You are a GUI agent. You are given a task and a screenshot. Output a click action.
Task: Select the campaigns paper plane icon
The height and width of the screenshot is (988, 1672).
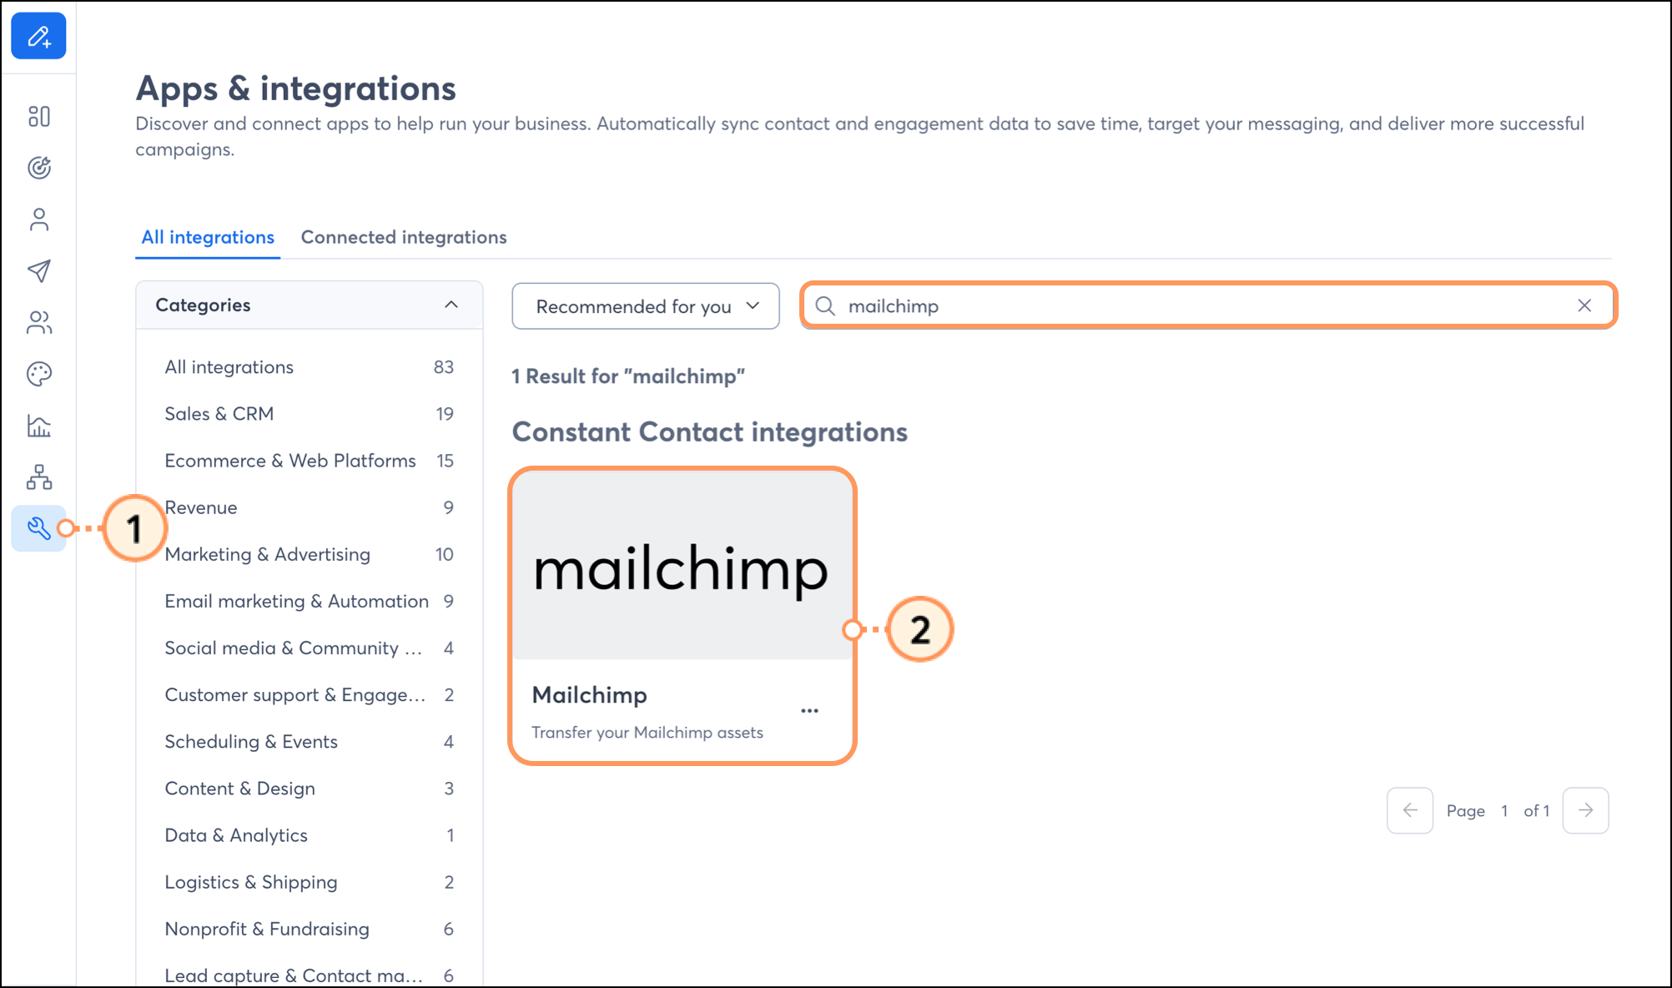[38, 270]
